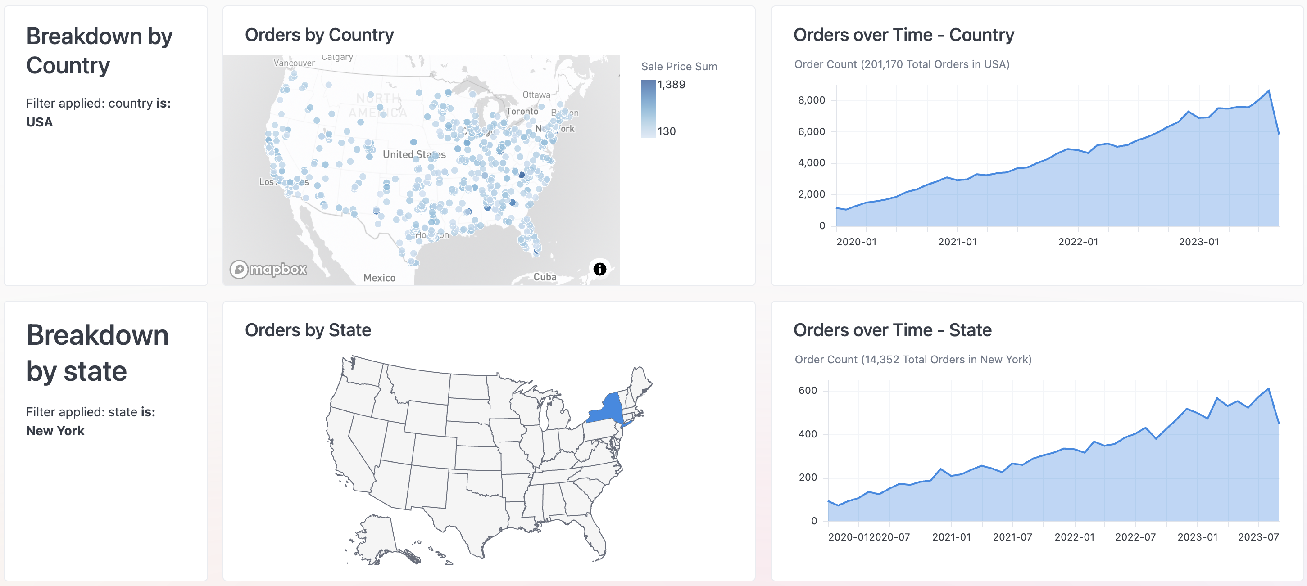Screen dimensions: 1307x586
Task: Click the 2022-07 label on state chart
Action: point(1135,537)
